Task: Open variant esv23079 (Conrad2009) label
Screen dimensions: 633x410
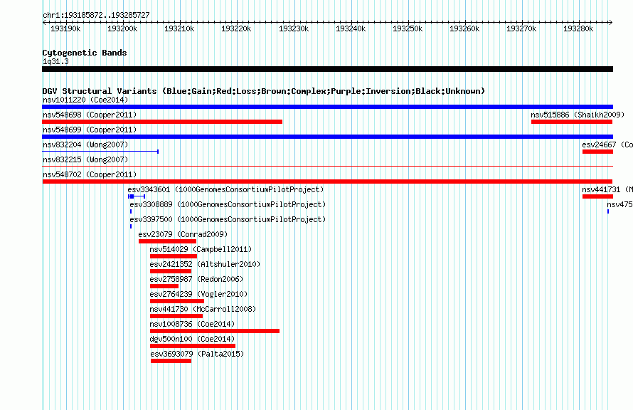Action: pyautogui.click(x=183, y=234)
